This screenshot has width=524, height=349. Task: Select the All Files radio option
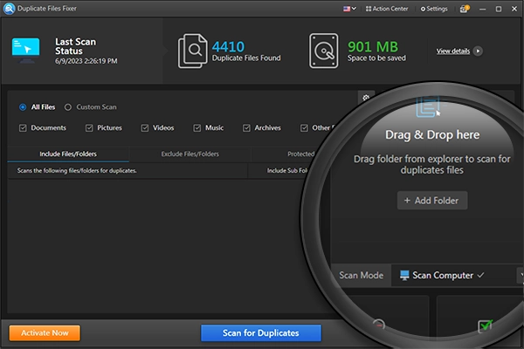pos(23,107)
